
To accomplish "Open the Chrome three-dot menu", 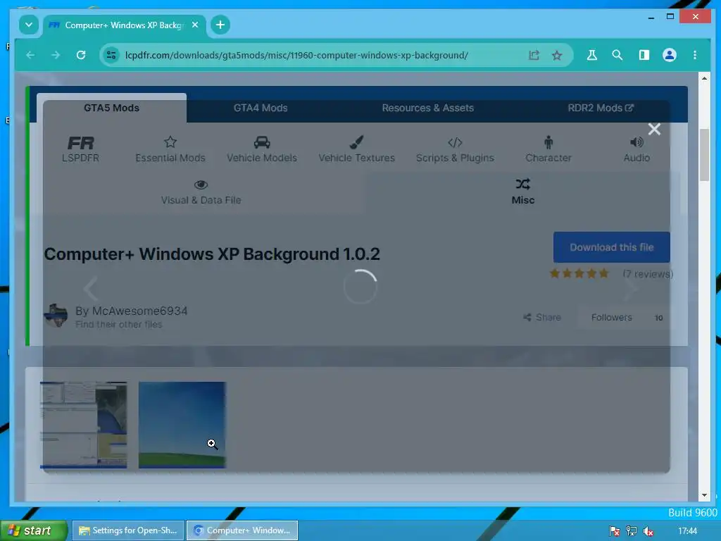I will [x=694, y=55].
